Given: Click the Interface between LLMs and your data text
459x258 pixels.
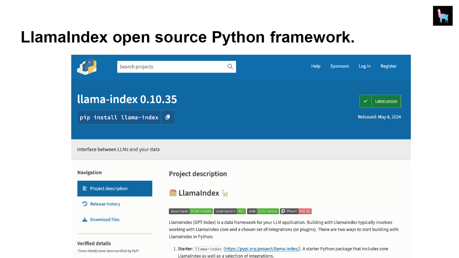Looking at the screenshot, I should point(118,149).
